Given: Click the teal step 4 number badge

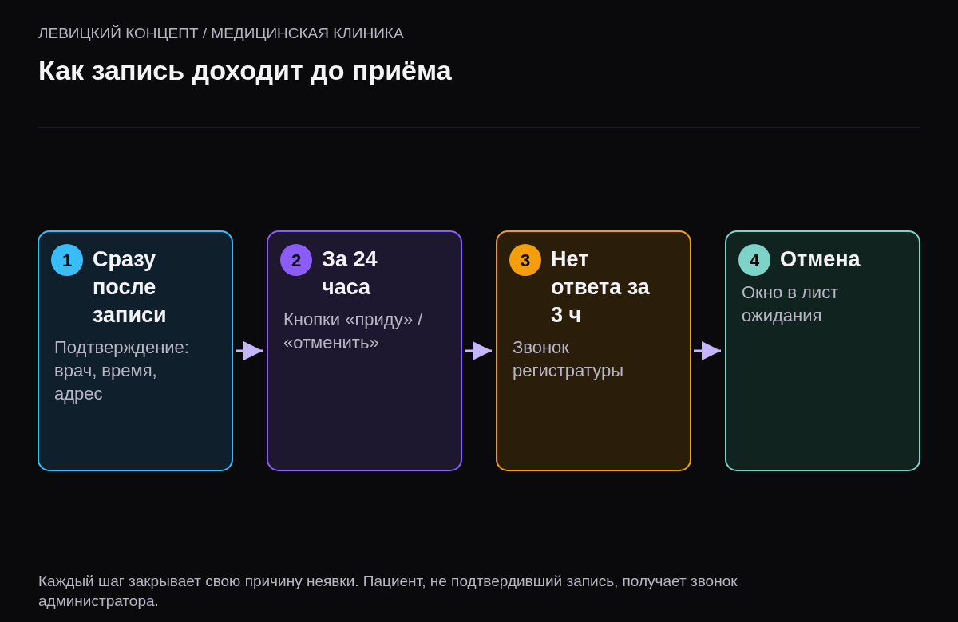Looking at the screenshot, I should point(754,260).
